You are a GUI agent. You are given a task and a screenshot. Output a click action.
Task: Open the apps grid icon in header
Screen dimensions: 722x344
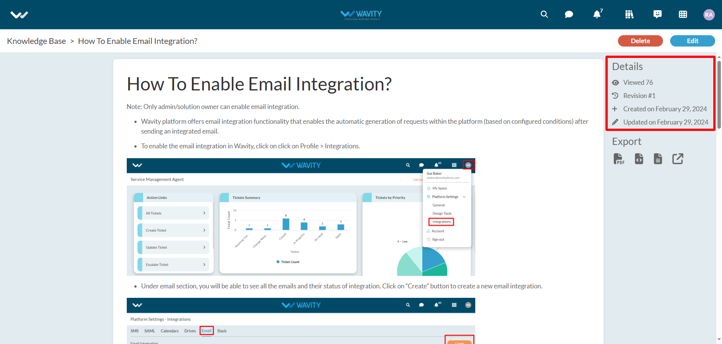683,14
